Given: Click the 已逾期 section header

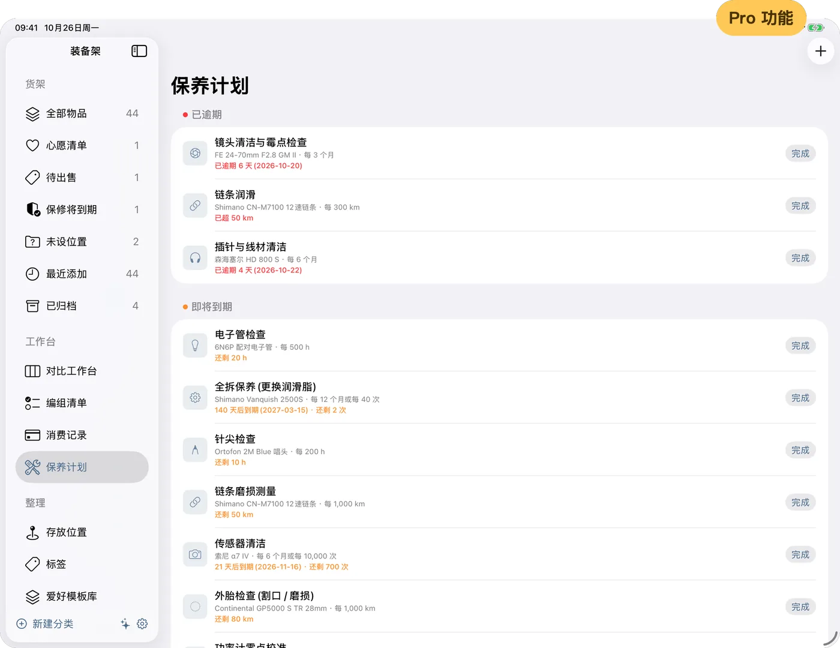Looking at the screenshot, I should [202, 115].
